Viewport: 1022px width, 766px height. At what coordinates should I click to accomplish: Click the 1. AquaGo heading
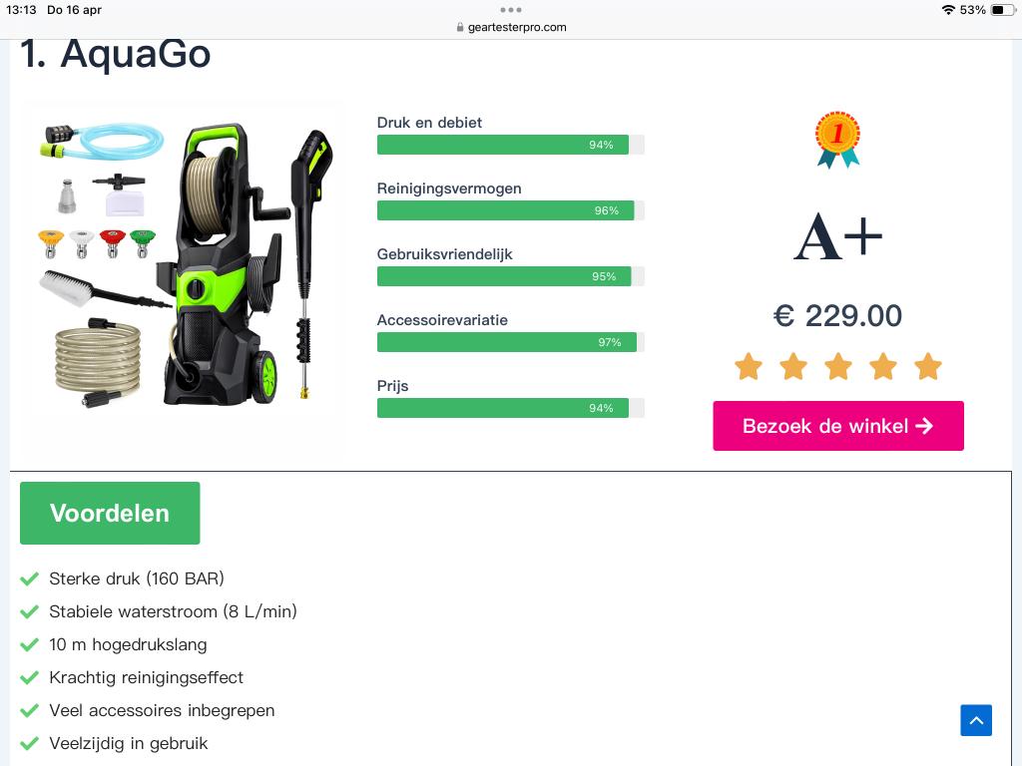[x=116, y=54]
